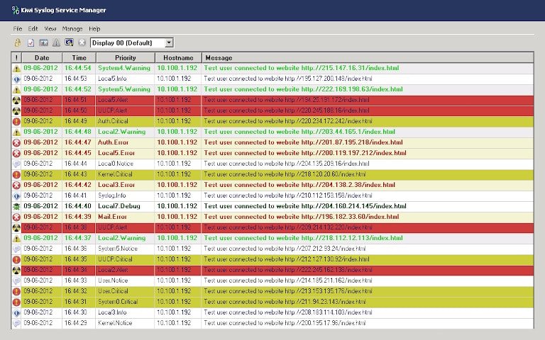Select the Syslog.Info priority cell

126,195
